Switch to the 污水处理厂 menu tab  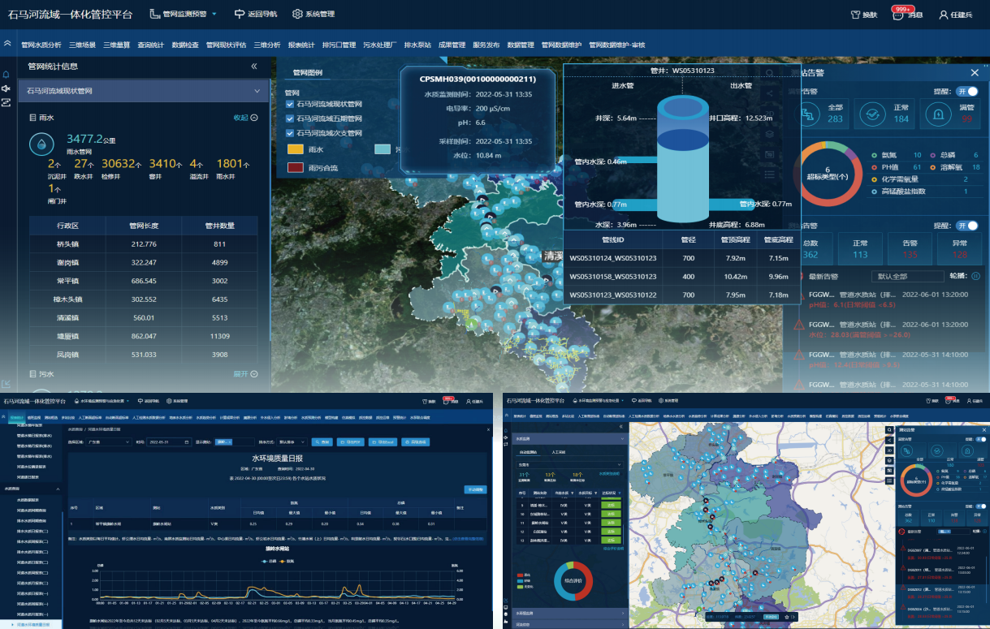379,45
